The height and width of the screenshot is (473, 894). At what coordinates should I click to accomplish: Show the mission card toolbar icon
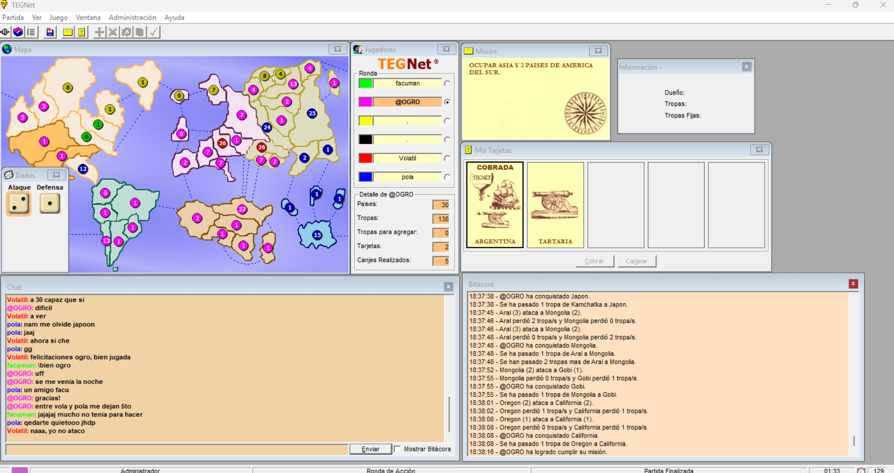68,32
